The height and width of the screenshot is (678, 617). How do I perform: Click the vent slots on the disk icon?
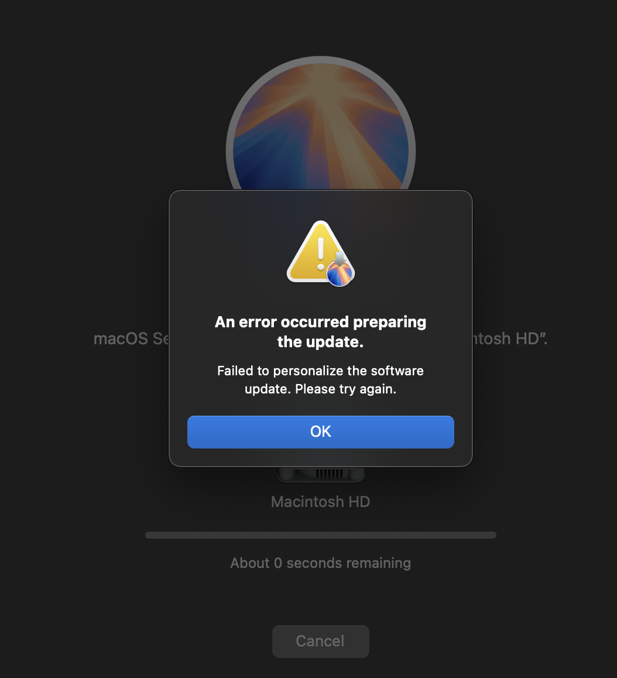pos(330,474)
